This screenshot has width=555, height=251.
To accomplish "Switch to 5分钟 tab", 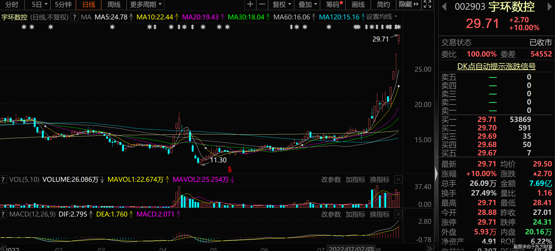I will 63,5.
